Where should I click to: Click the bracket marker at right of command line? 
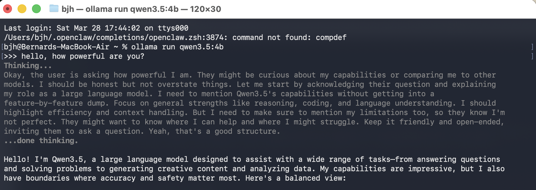click(x=533, y=47)
